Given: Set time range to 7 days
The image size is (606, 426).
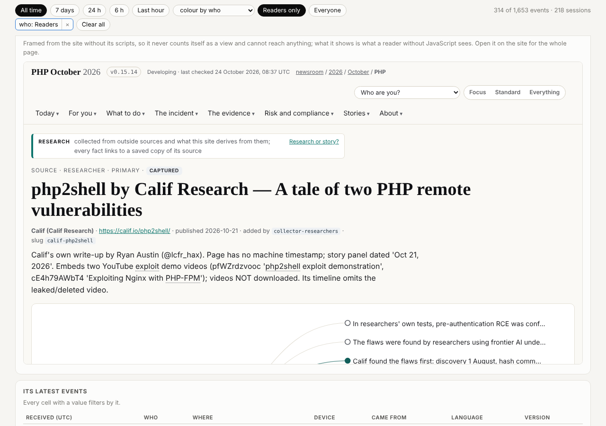Looking at the screenshot, I should point(65,10).
